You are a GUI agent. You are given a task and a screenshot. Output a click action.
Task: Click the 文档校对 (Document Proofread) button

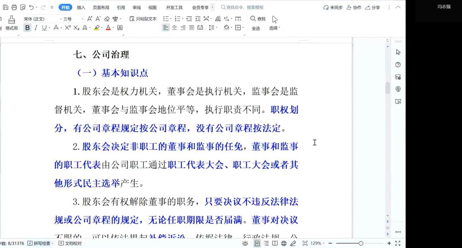pyautogui.click(x=70, y=243)
